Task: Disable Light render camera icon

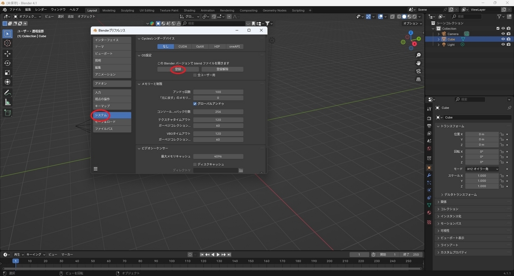Action: click(508, 45)
